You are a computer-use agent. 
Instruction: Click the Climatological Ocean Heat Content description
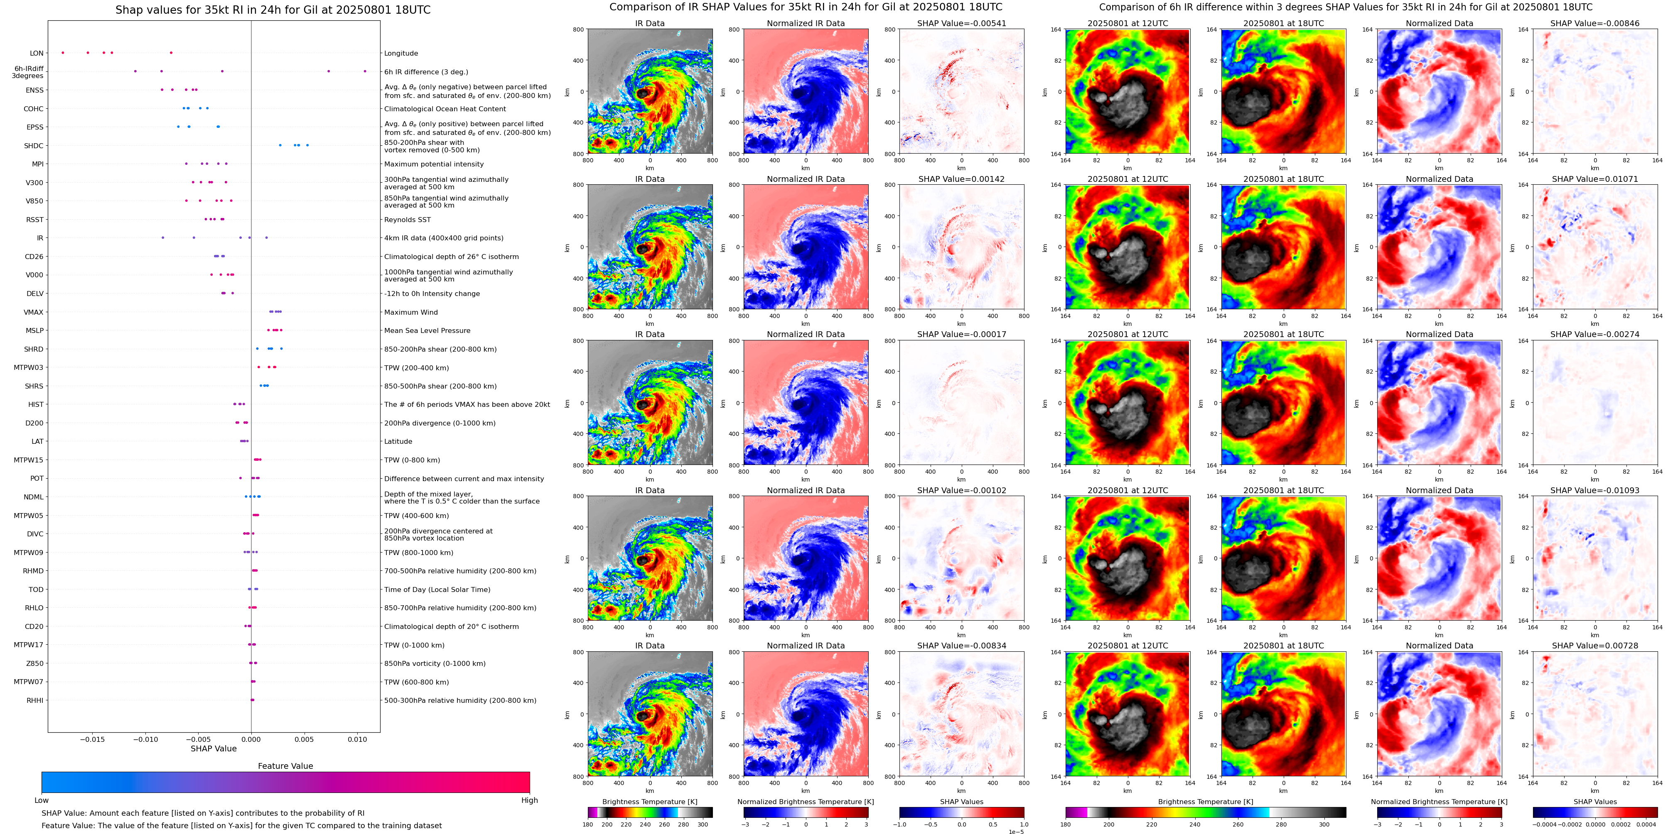pyautogui.click(x=445, y=109)
